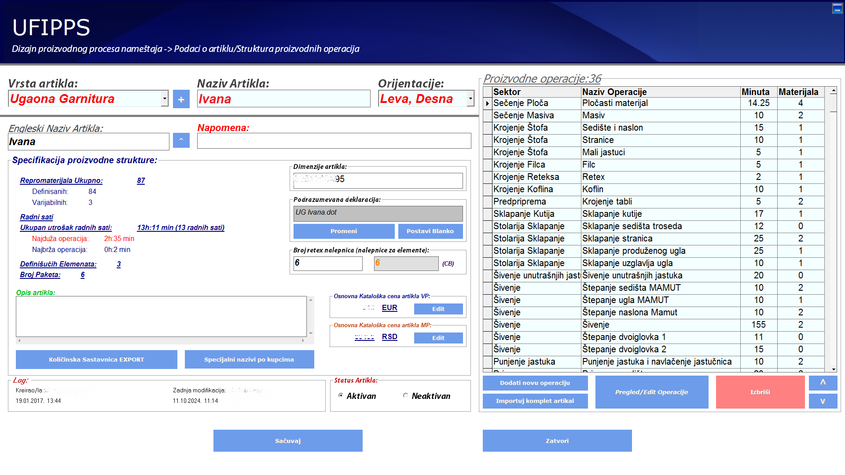Click the Materijala column header

[x=801, y=92]
